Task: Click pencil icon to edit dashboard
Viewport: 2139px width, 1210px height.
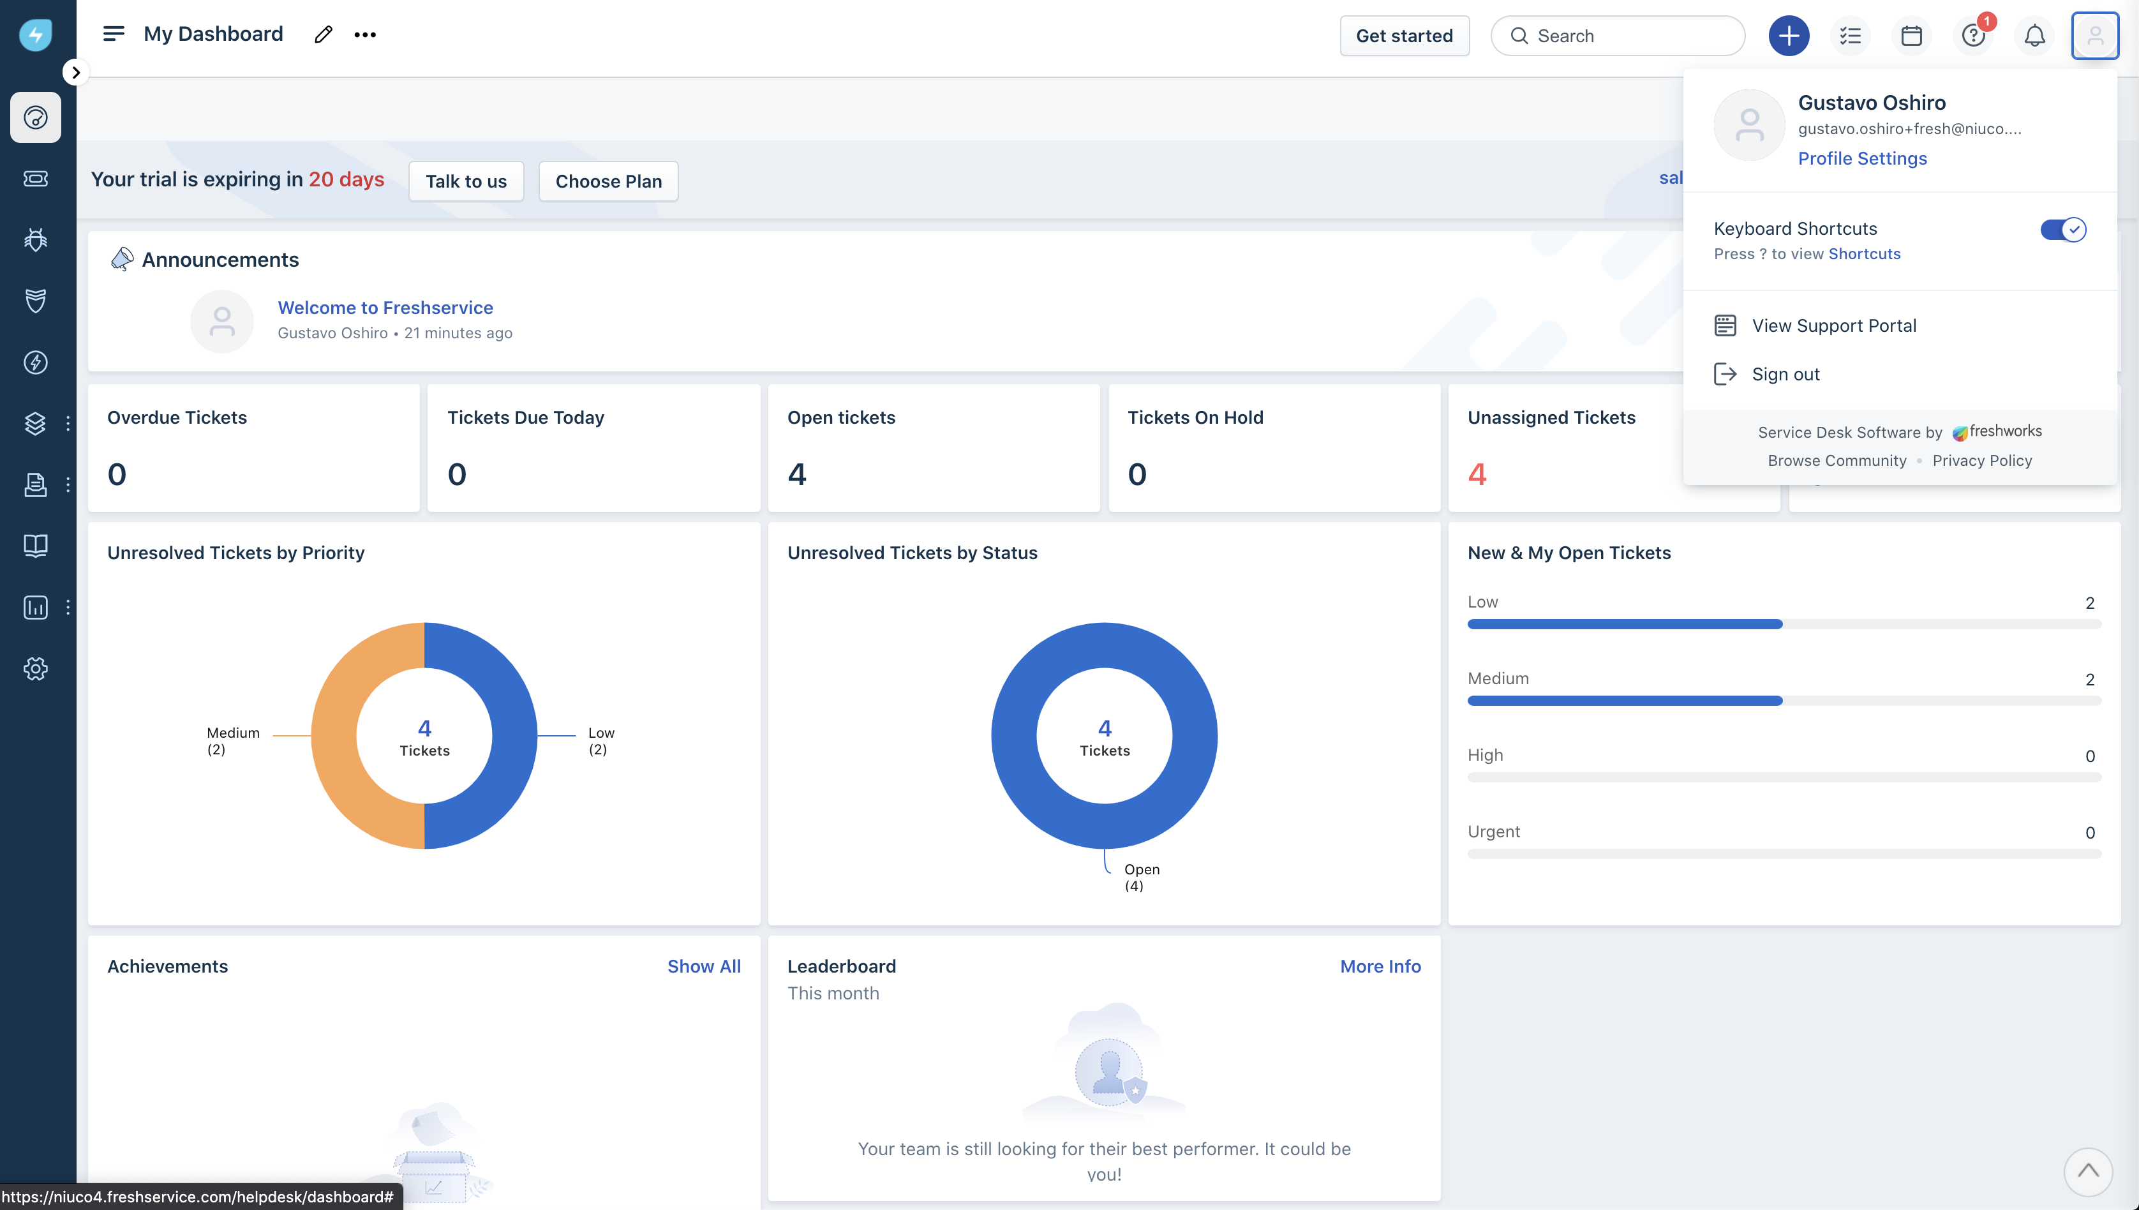Action: pyautogui.click(x=324, y=34)
